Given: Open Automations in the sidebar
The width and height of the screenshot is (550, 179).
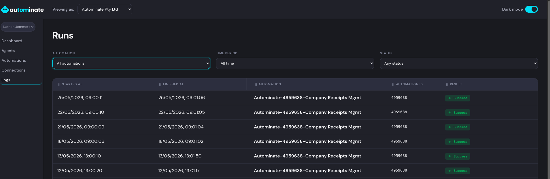Looking at the screenshot, I should tap(14, 60).
